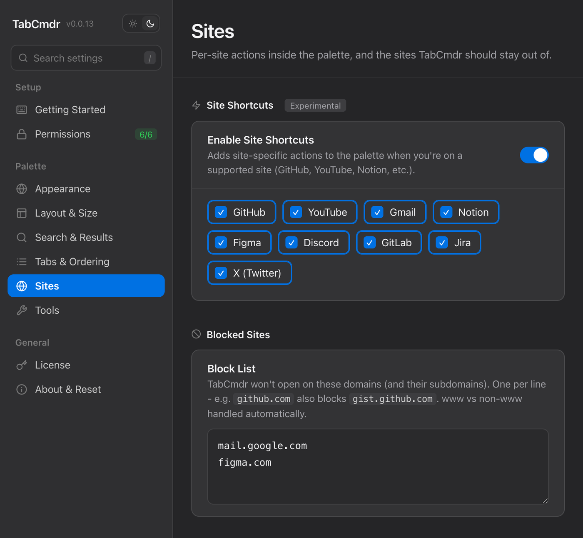Click the list icon beside Tabs & Ordering
Viewport: 583px width, 538px height.
(22, 262)
